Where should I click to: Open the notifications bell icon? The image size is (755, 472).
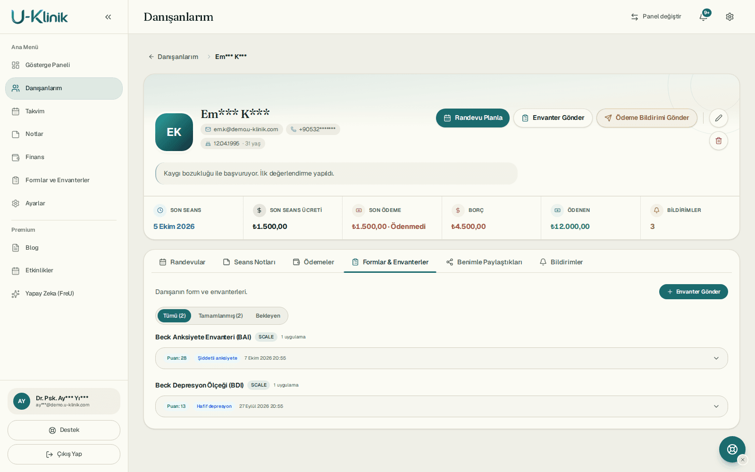click(704, 17)
